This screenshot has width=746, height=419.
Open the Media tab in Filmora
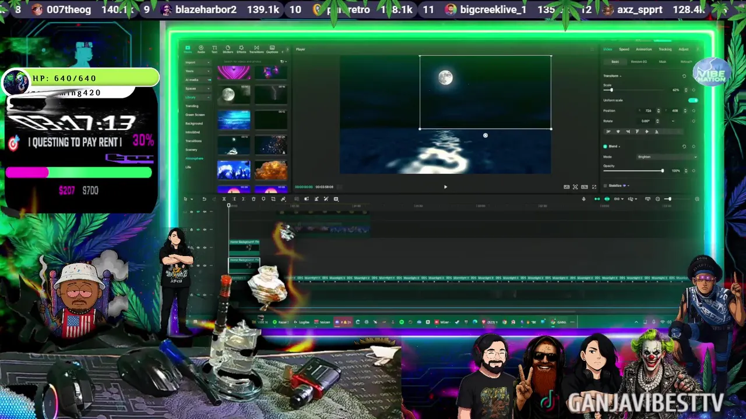click(188, 49)
